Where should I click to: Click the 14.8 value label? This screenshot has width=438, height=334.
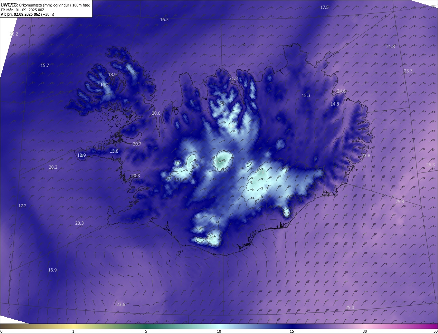(x=335, y=104)
